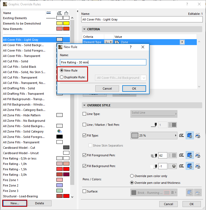This screenshot has width=206, height=210.
Task: Click the ArchiCAD icon in the main title bar
Action: [x=5, y=4]
